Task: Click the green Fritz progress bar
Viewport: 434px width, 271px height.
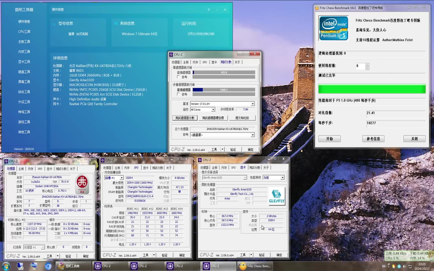Action: (372, 89)
